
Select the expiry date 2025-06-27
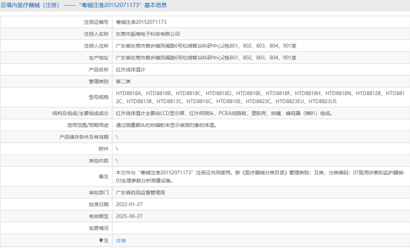click(x=129, y=216)
